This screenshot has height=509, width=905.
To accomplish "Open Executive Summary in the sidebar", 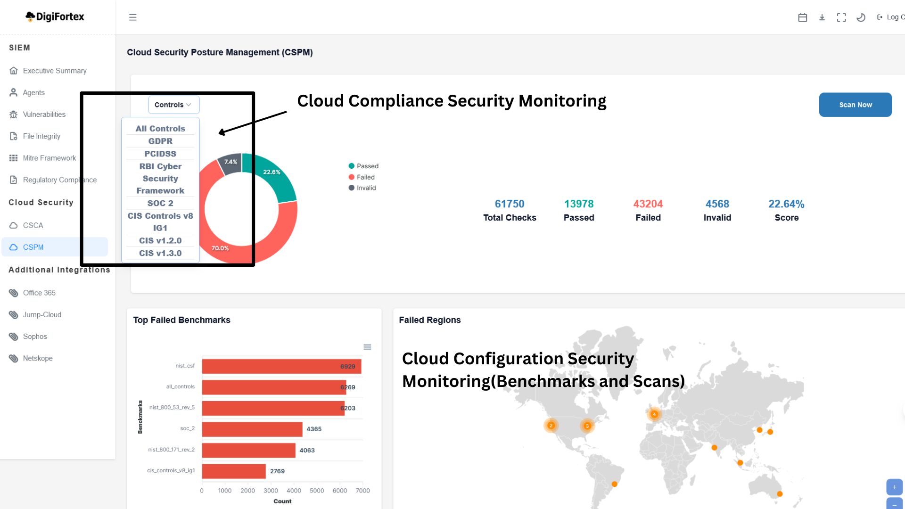I will [54, 71].
